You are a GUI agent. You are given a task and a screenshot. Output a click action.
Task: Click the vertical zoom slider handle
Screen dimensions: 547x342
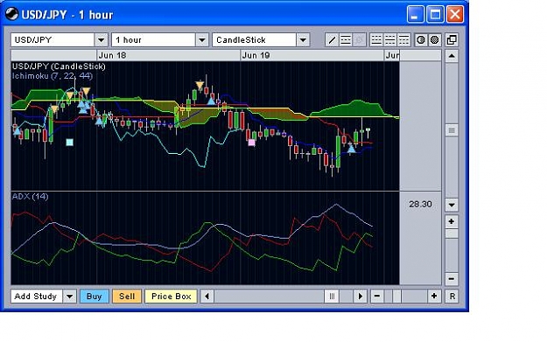(452, 234)
